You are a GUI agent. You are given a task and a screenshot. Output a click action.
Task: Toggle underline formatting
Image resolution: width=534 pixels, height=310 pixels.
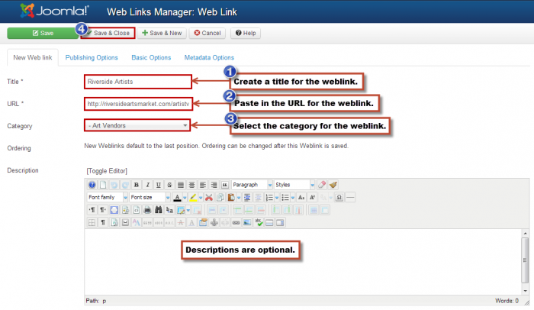pyautogui.click(x=159, y=185)
